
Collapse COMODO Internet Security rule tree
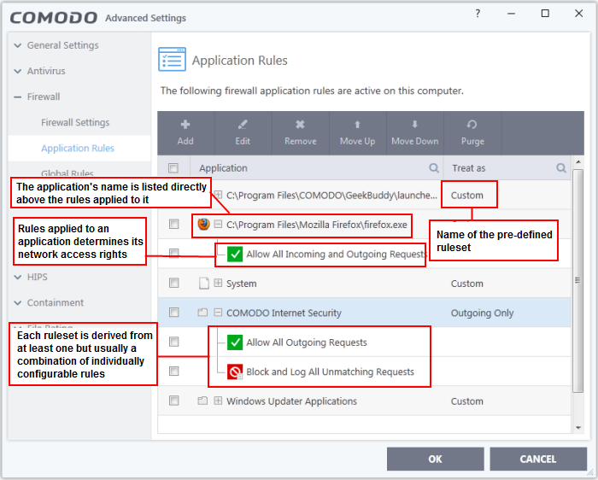(218, 313)
